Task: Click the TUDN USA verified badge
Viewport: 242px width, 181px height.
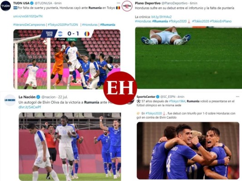Action: coord(32,3)
